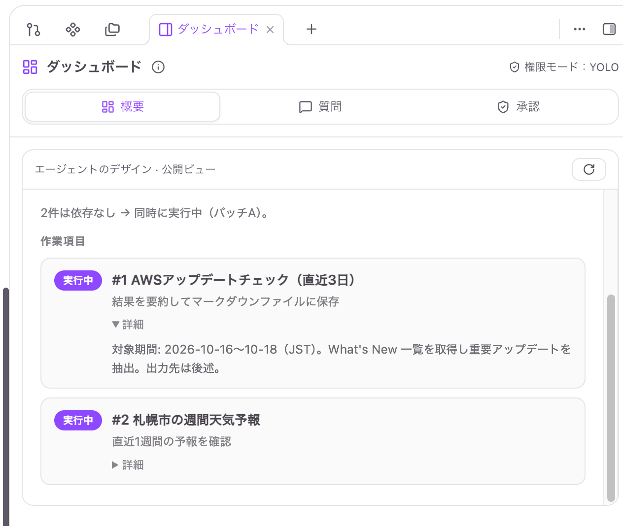This screenshot has width=623, height=526.
Task: Add a new tab with plus
Action: (311, 30)
